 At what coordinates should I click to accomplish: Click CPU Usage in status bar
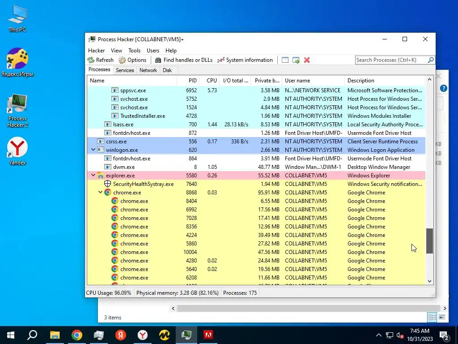tap(109, 293)
